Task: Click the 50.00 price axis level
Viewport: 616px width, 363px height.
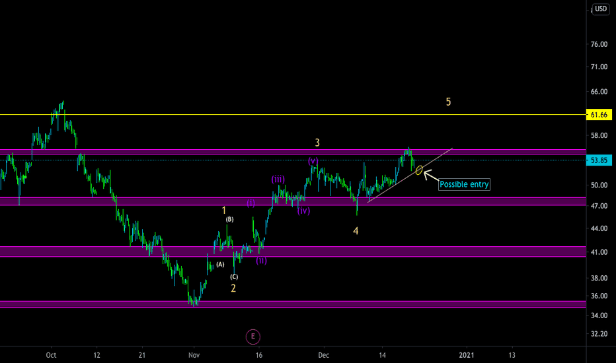Action: 599,185
